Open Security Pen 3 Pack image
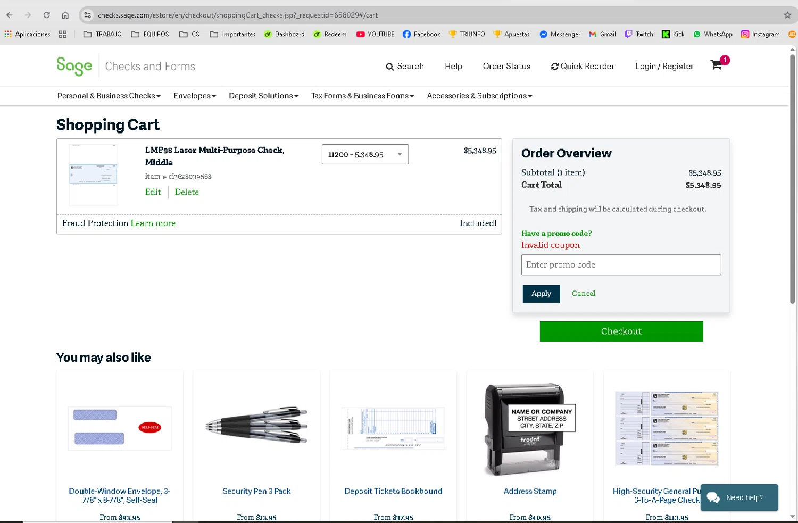 click(x=256, y=425)
